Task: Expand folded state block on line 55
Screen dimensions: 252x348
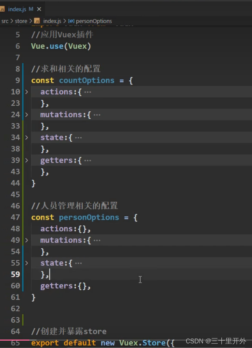Action: tap(26, 263)
